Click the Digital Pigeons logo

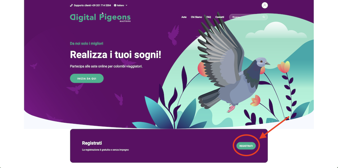pyautogui.click(x=100, y=17)
